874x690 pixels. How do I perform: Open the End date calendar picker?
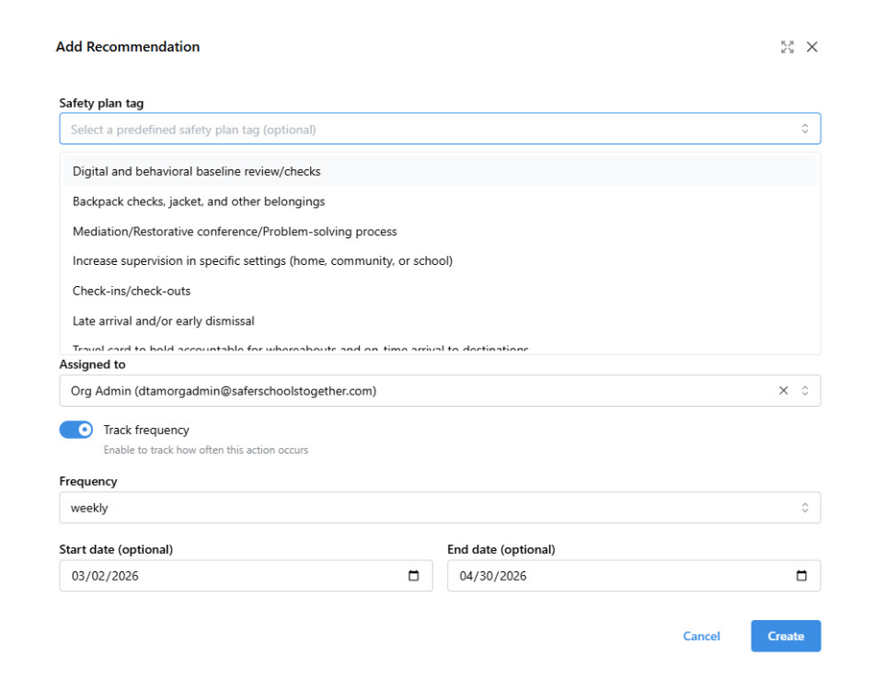(801, 576)
